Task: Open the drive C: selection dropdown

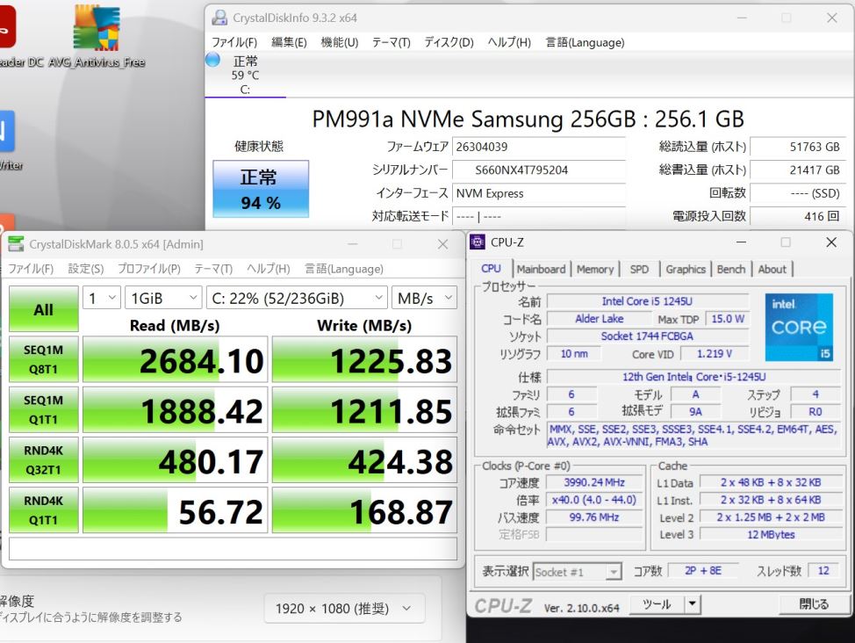Action: 296,299
